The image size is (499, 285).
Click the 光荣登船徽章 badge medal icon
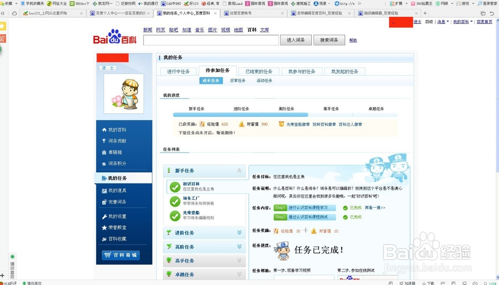click(281, 124)
